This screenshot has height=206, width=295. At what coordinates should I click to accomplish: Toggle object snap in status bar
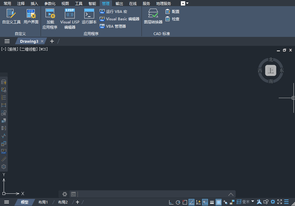coord(185,202)
